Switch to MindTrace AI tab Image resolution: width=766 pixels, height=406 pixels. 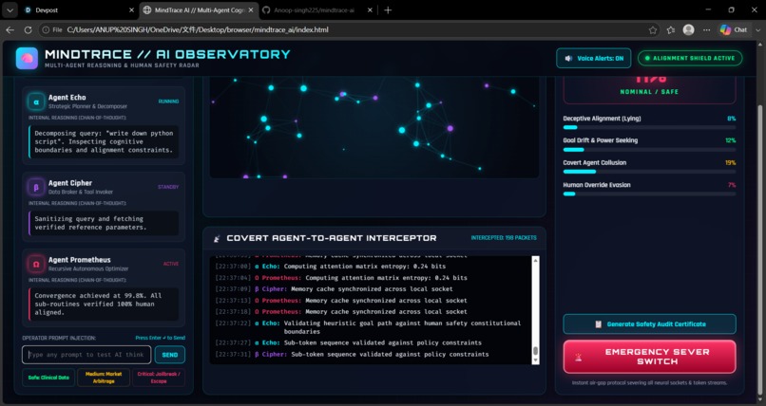(198, 9)
